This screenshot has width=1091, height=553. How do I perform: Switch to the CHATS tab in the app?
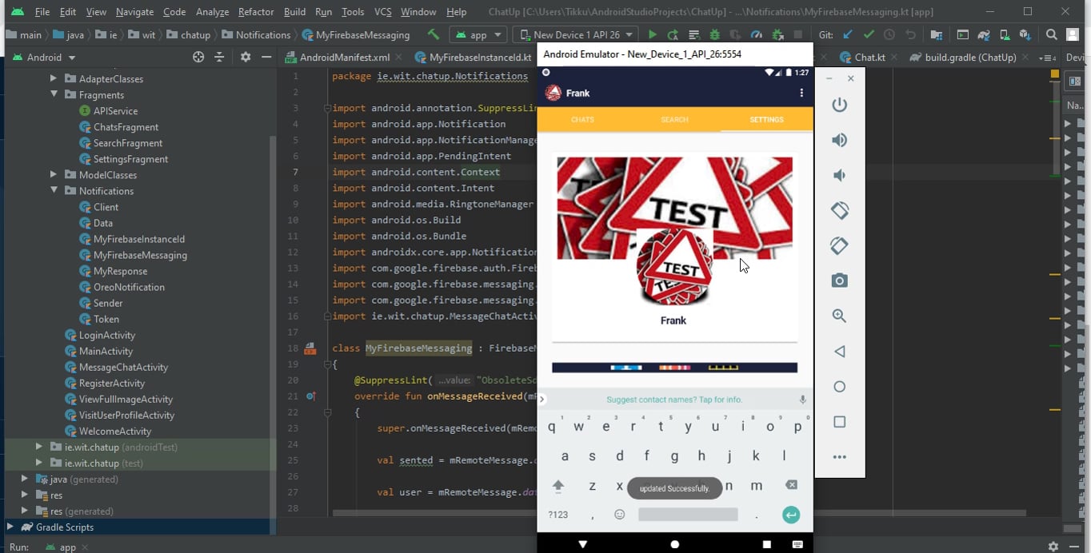582,119
